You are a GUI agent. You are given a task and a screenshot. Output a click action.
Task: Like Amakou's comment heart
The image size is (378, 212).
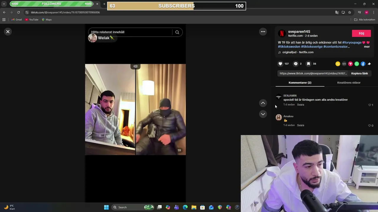[369, 125]
